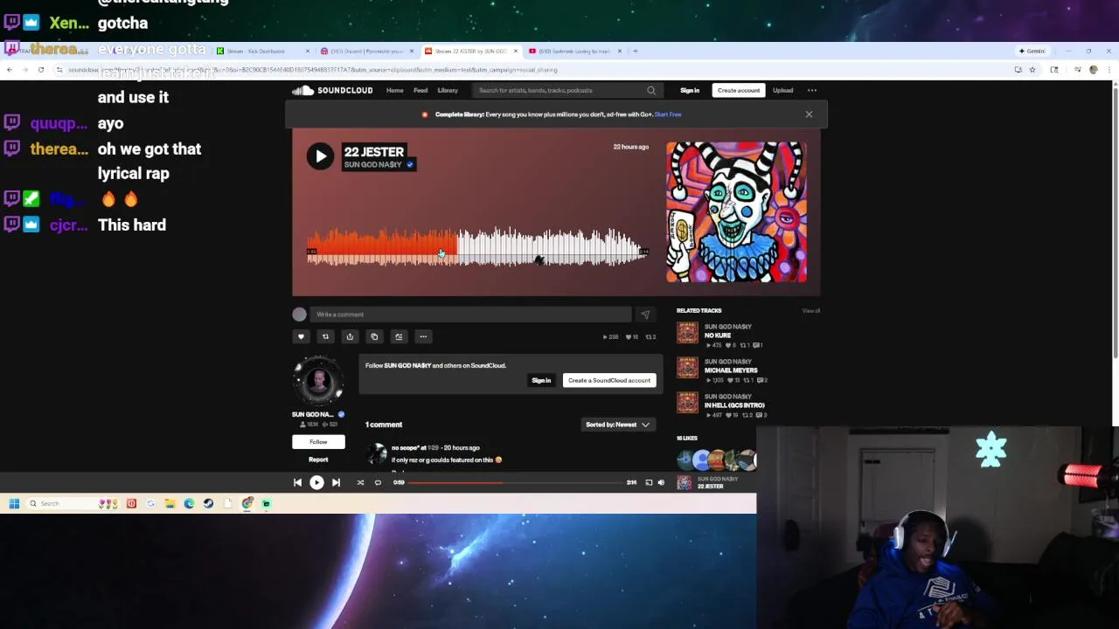Click the SoundCloud logo
1119x629 pixels.
pos(332,90)
